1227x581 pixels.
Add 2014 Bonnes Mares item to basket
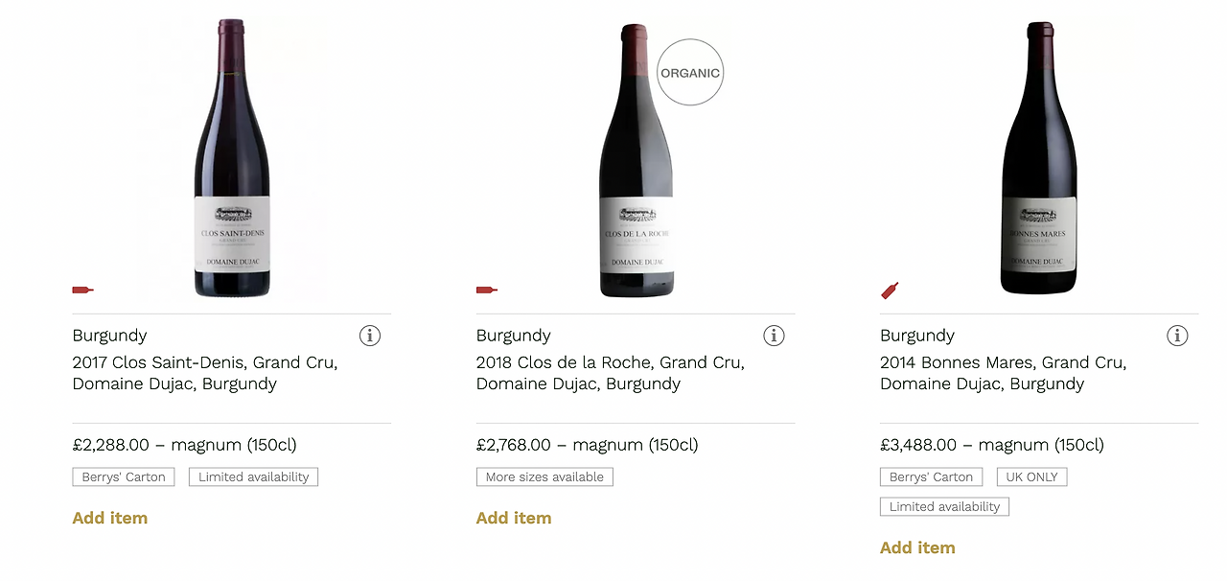click(917, 547)
